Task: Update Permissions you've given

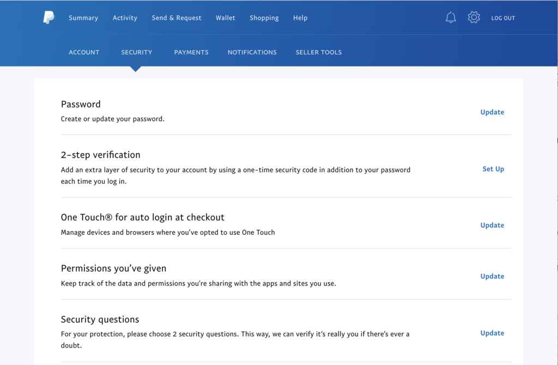Action: (x=492, y=276)
